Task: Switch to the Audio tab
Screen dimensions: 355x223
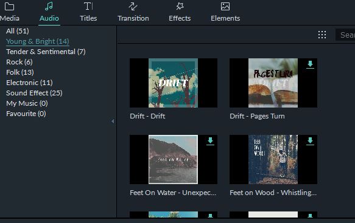Action: pos(49,12)
